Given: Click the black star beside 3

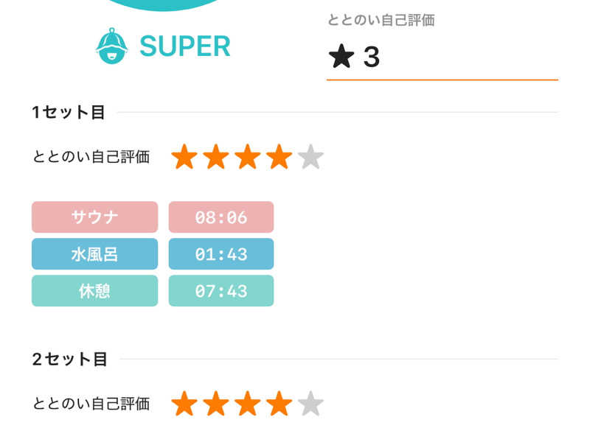Looking at the screenshot, I should point(341,56).
